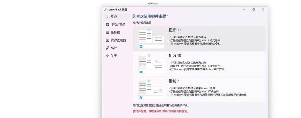The width and height of the screenshot is (301, 118).
Task: Click the Windows 11 logo in 正宗 11 preview
Action: pos(141,47)
